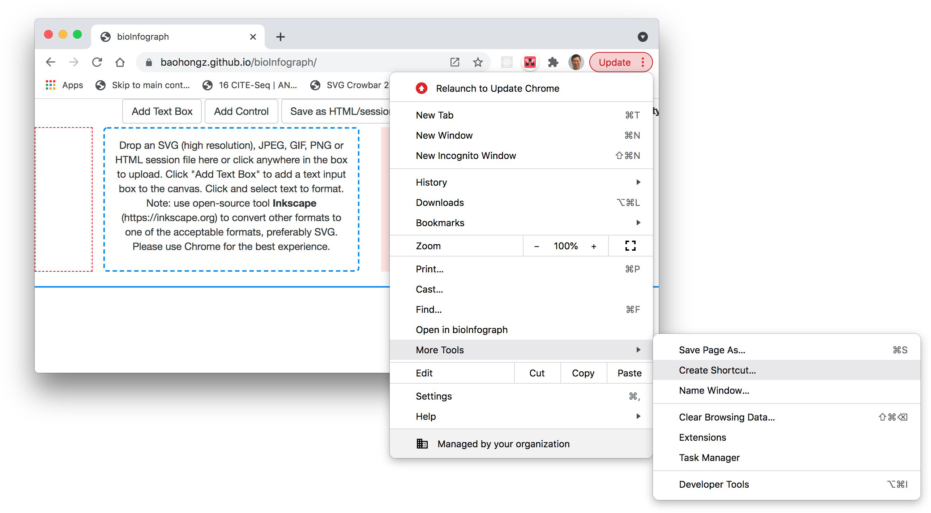Click the bookmark star icon
Image resolution: width=931 pixels, height=513 pixels.
[x=478, y=62]
